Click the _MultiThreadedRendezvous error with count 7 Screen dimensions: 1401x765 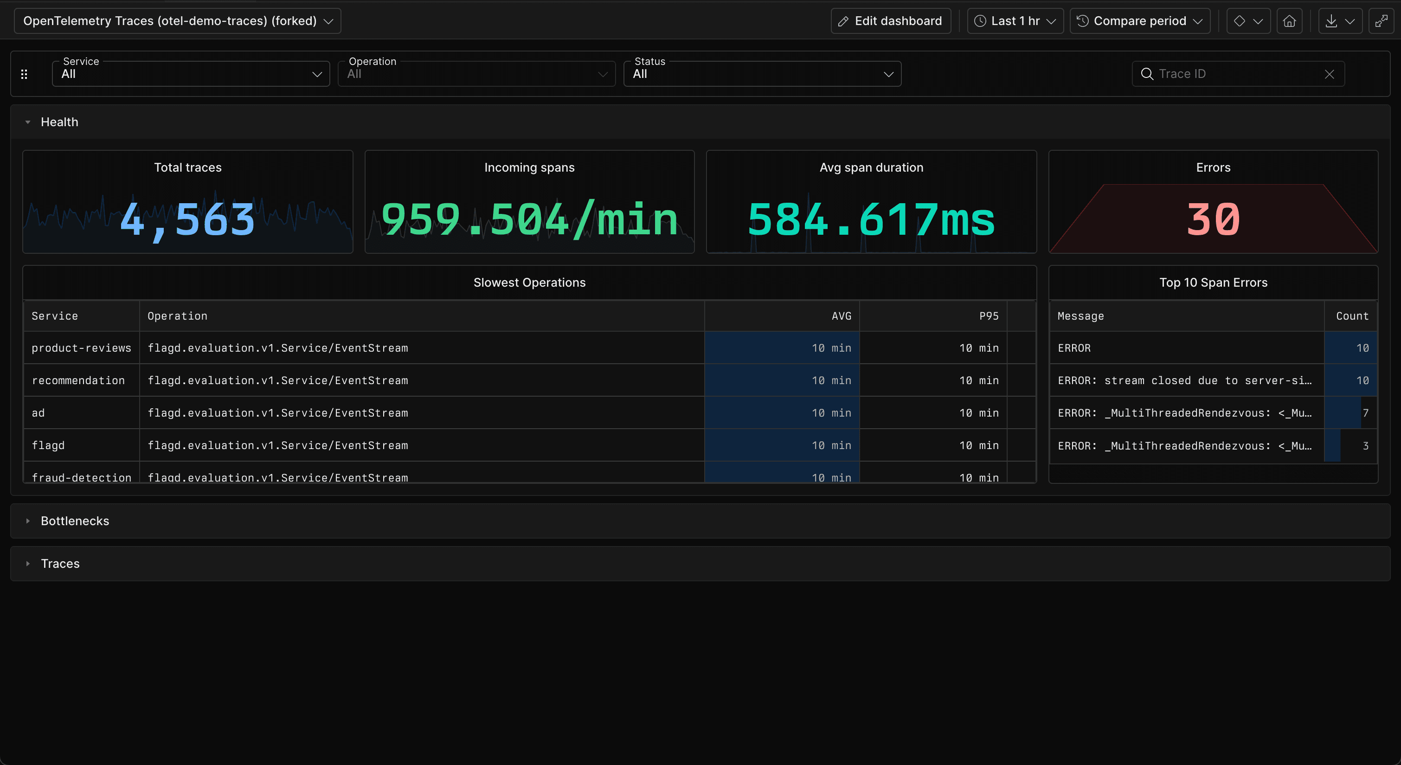1187,413
